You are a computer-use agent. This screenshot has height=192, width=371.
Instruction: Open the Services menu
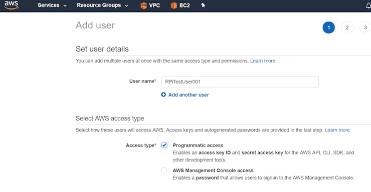[49, 5]
